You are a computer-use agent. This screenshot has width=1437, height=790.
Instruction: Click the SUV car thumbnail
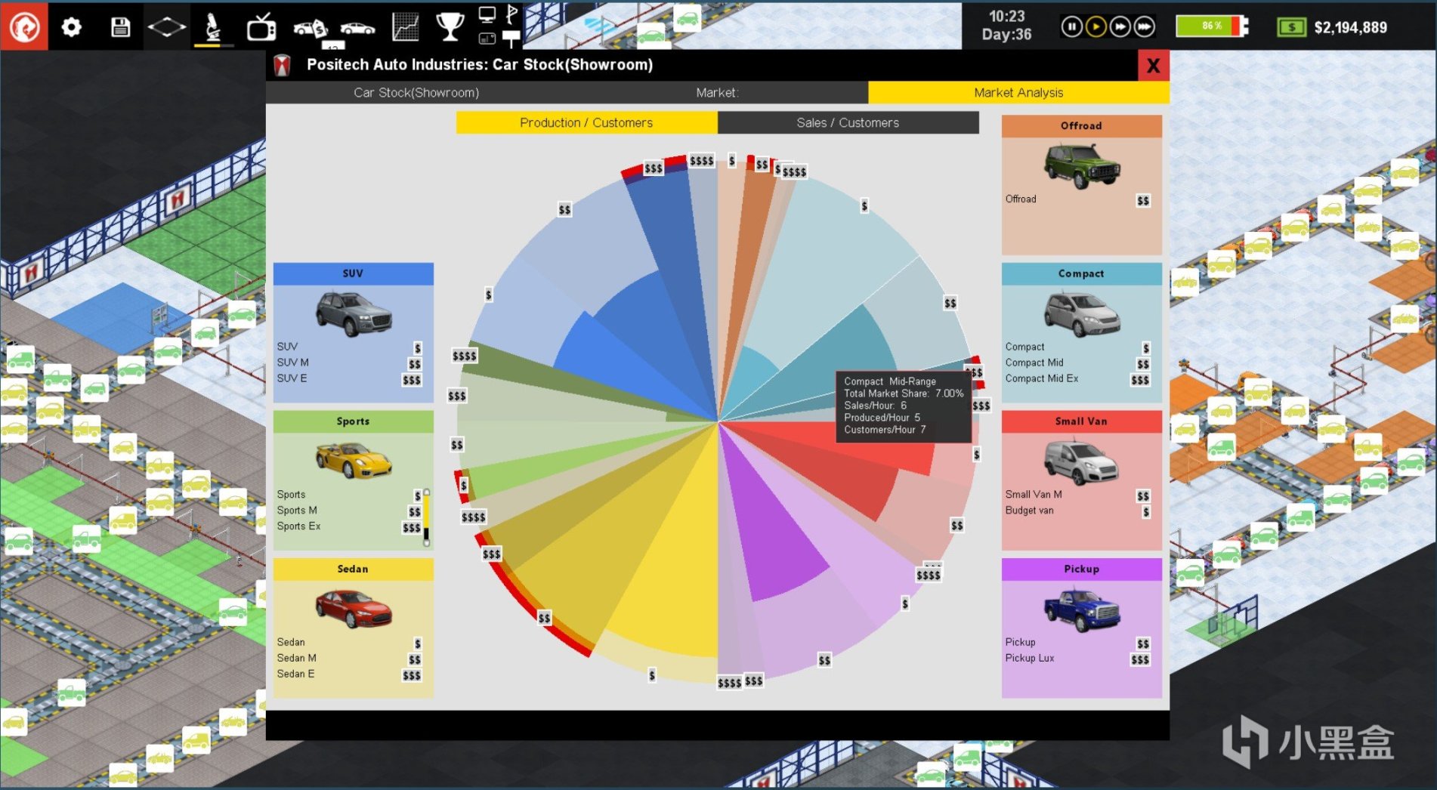pyautogui.click(x=354, y=313)
